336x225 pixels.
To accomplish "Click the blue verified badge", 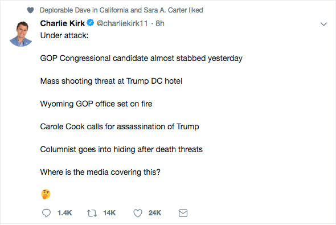I will 91,23.
